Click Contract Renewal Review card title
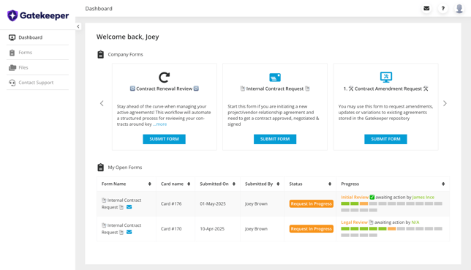Image resolution: width=471 pixels, height=270 pixels. tap(165, 89)
